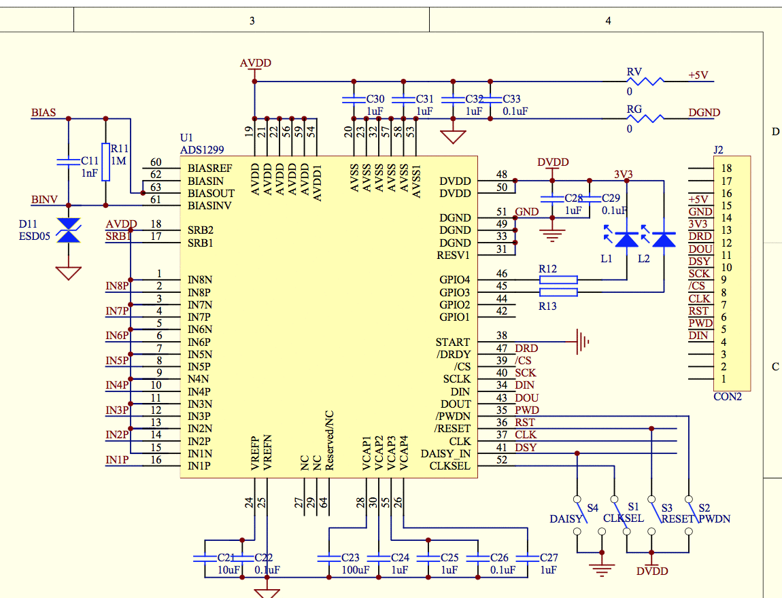Select the PWD net label at pin 35
The height and width of the screenshot is (598, 782).
pos(526,410)
